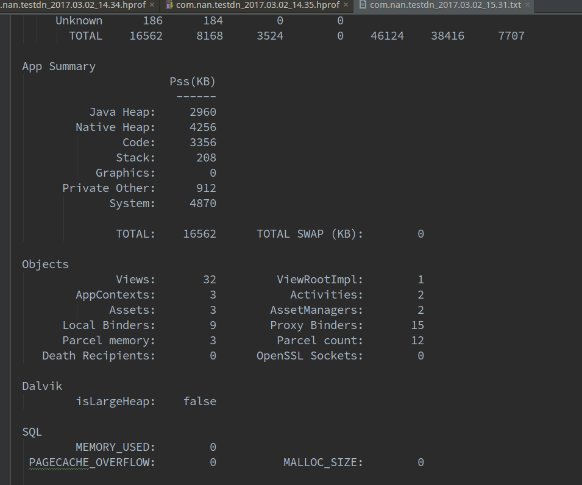Click the 'Native Heap:' label
582x485 pixels.
(x=115, y=127)
